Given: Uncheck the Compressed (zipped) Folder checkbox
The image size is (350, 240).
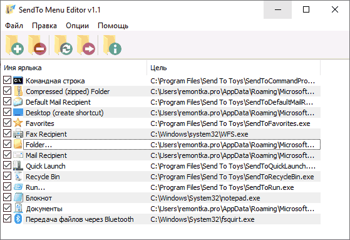Looking at the screenshot, I should pos(7,91).
